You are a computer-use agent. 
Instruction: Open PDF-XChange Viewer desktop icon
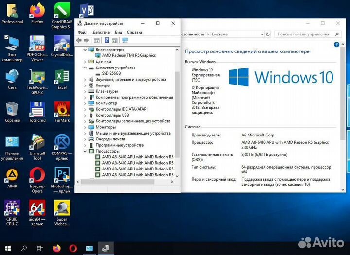37,49
